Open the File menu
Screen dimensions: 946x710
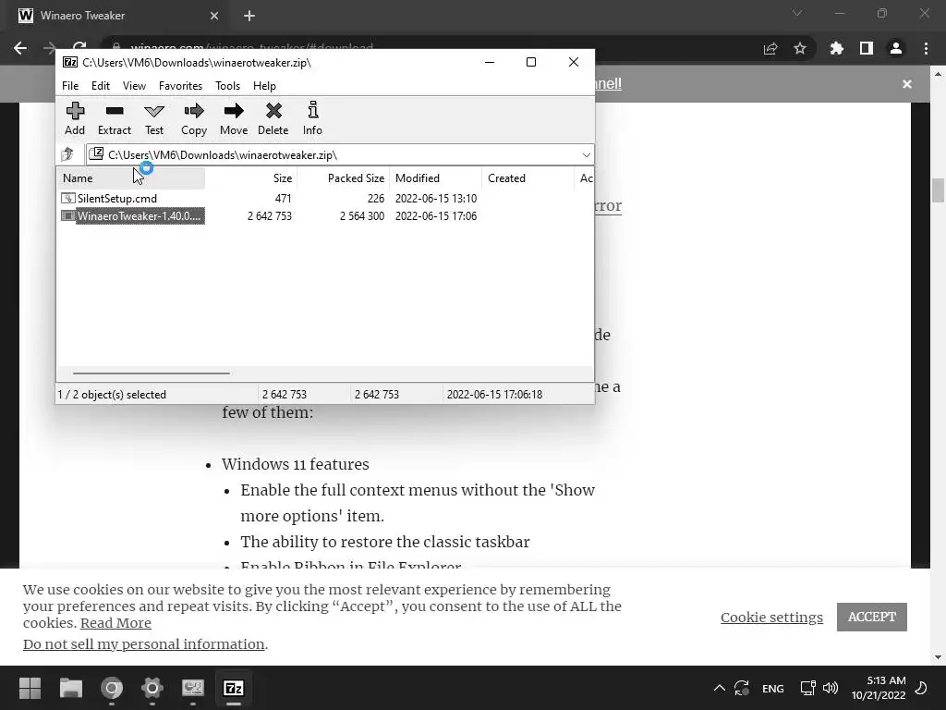click(x=70, y=86)
